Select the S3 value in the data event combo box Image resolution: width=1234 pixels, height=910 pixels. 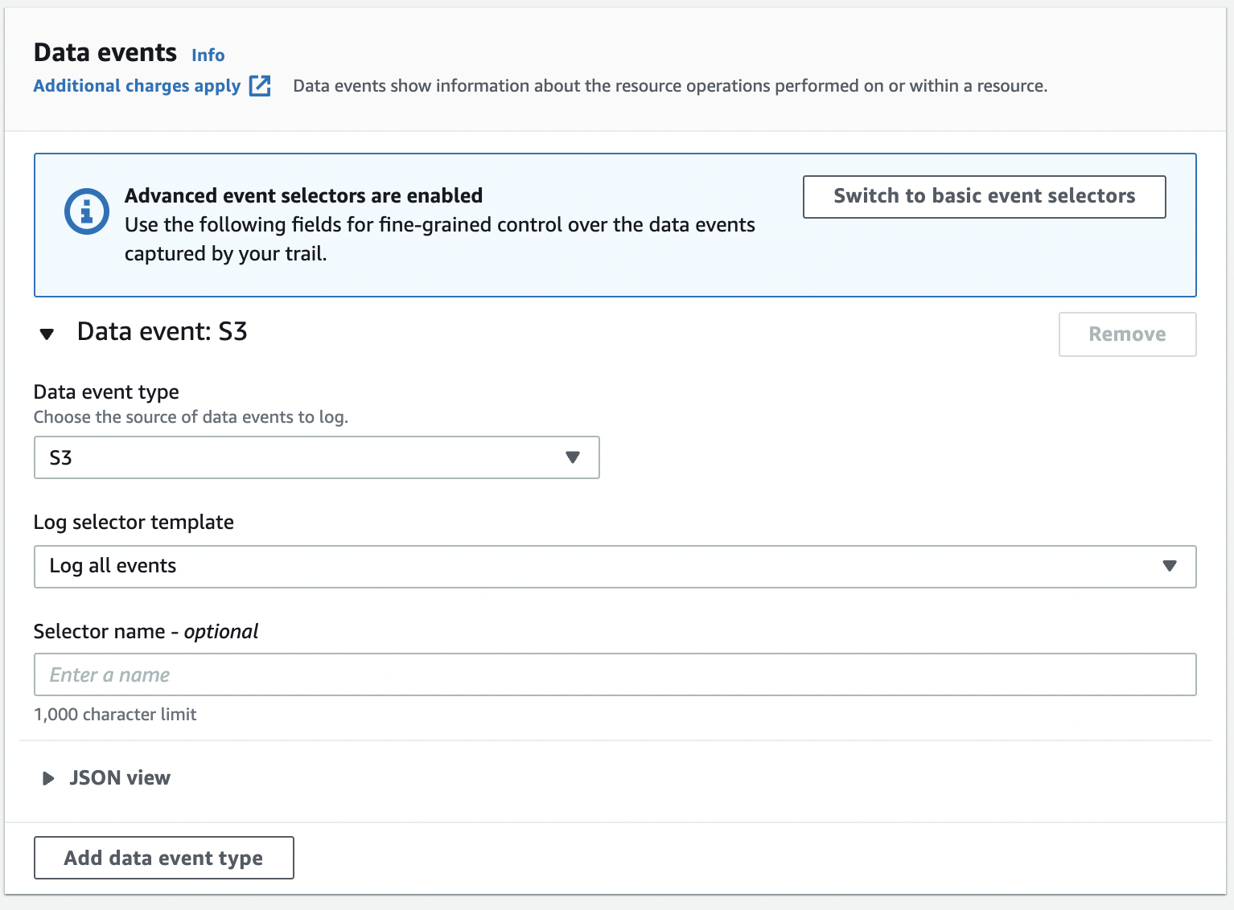tap(316, 457)
